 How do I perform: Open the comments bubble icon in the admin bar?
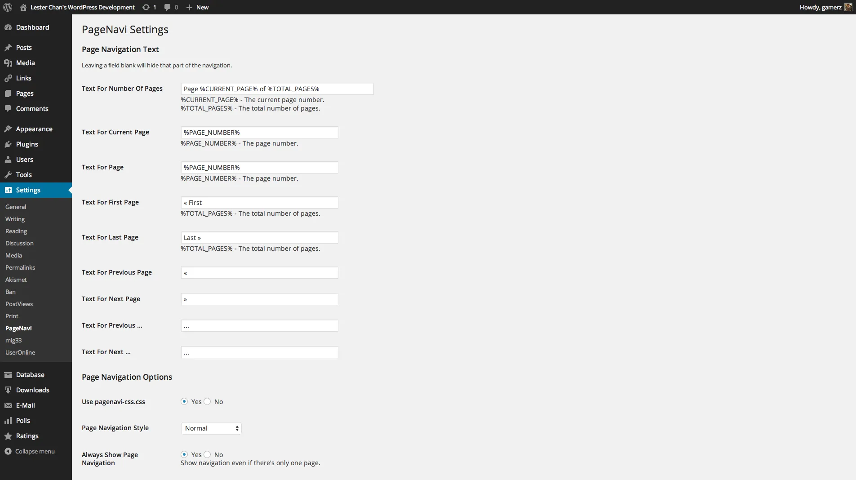(x=167, y=7)
